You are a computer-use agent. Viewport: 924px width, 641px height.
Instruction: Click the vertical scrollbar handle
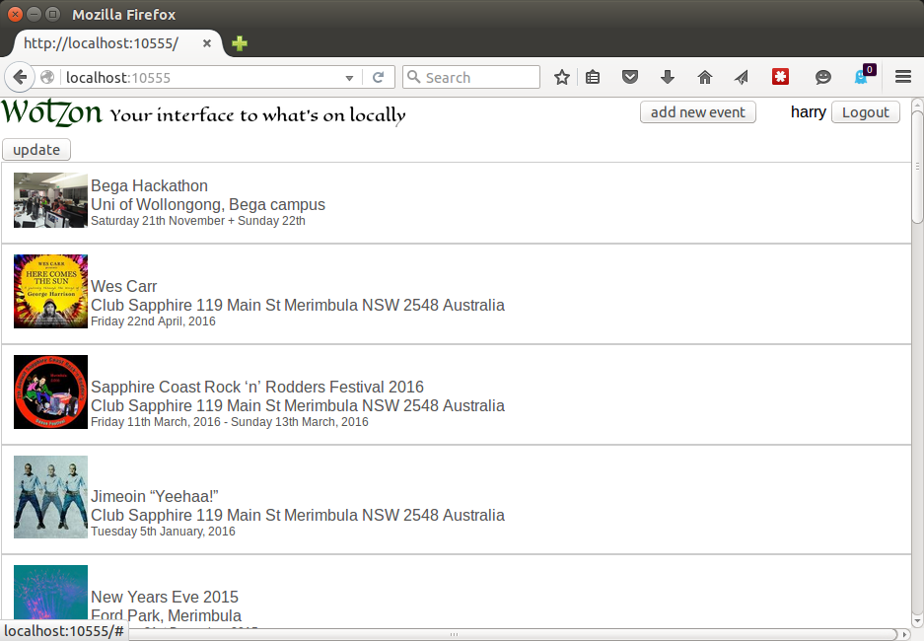[917, 168]
